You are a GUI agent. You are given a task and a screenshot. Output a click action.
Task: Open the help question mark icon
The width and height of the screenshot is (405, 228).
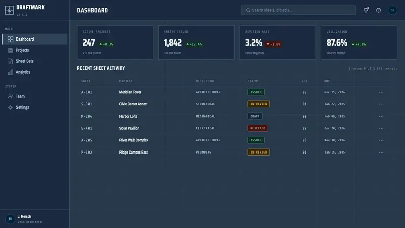pos(378,10)
